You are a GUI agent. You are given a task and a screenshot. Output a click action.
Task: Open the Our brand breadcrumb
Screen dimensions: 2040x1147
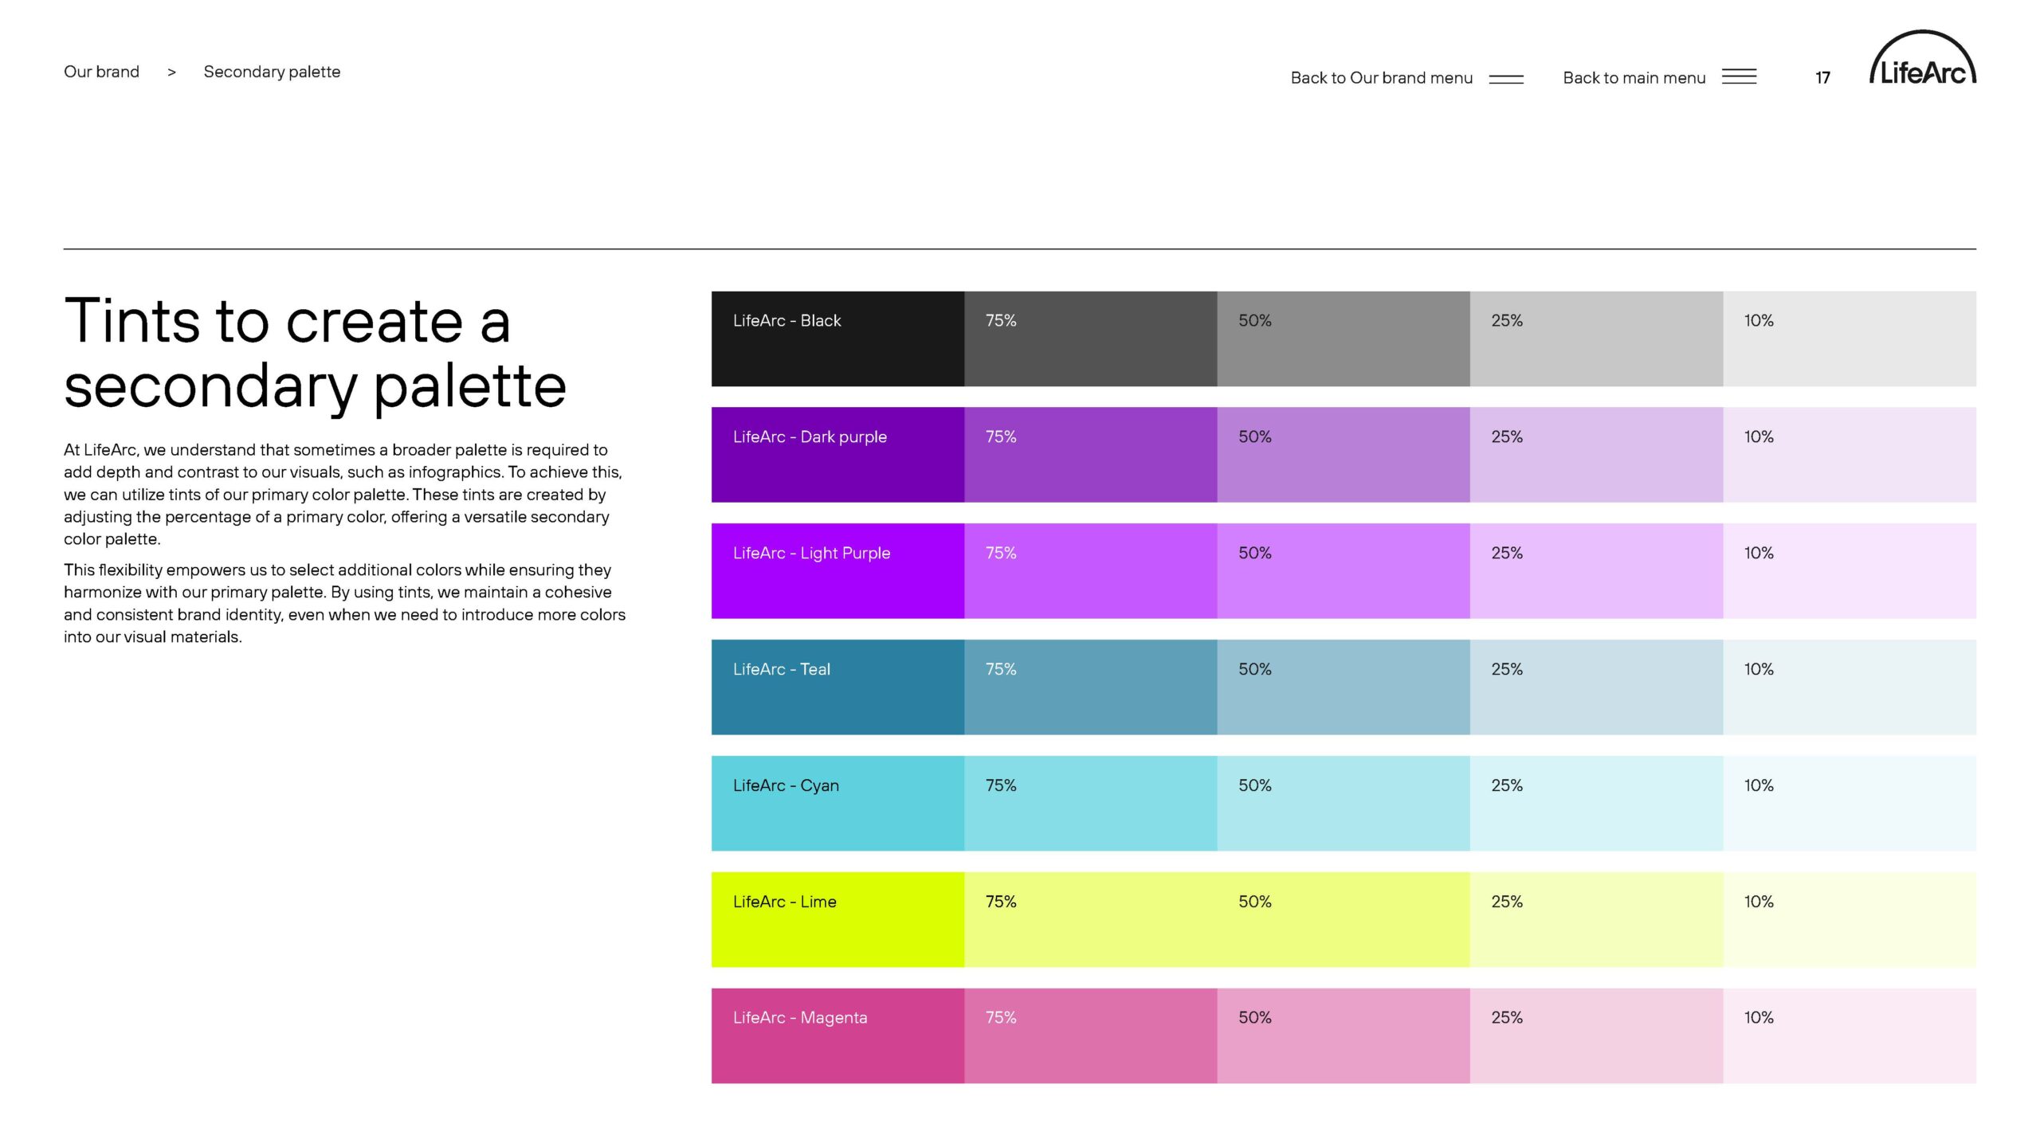(x=101, y=72)
